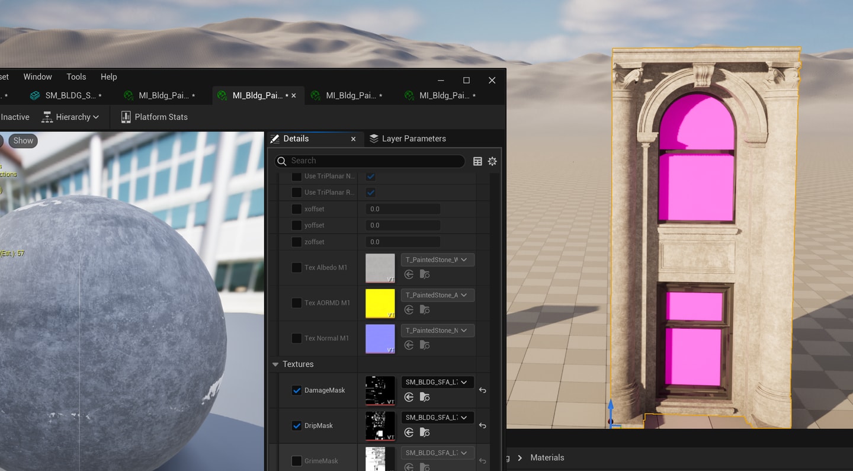This screenshot has width=853, height=471.
Task: Open Details panel settings gear
Action: (492, 161)
